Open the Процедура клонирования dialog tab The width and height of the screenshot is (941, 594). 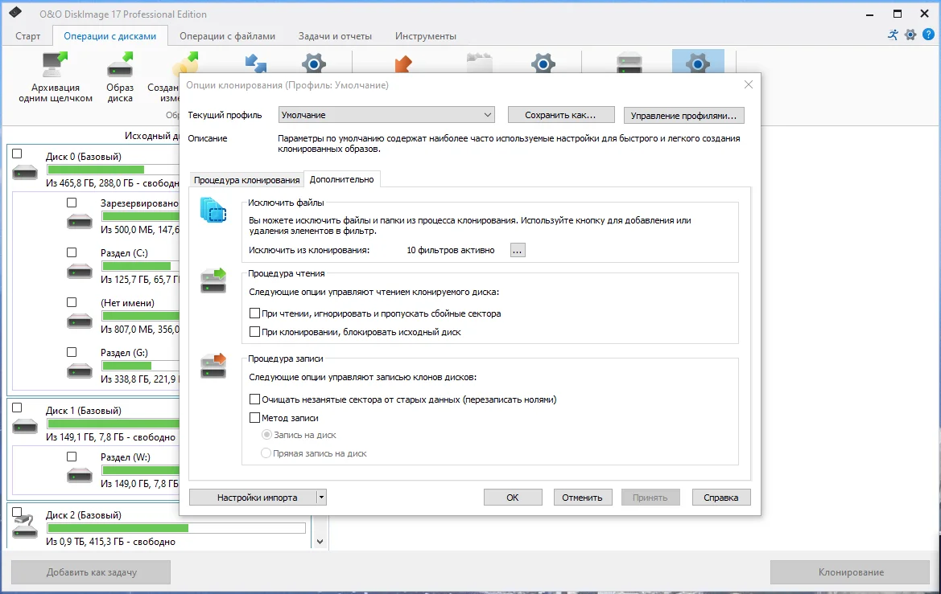pos(246,180)
